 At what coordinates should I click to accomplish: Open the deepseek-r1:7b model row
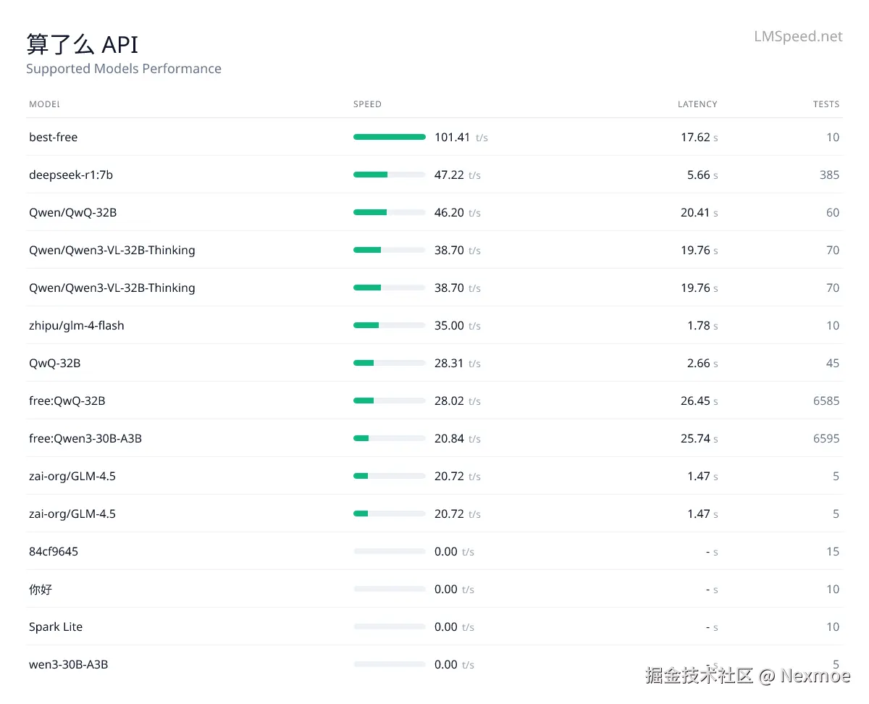[x=71, y=175]
